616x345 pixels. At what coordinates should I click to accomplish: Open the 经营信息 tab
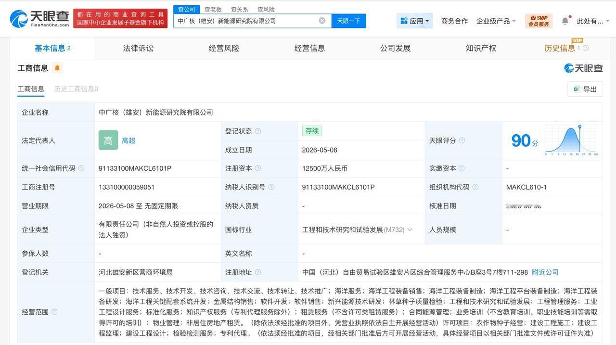[309, 48]
